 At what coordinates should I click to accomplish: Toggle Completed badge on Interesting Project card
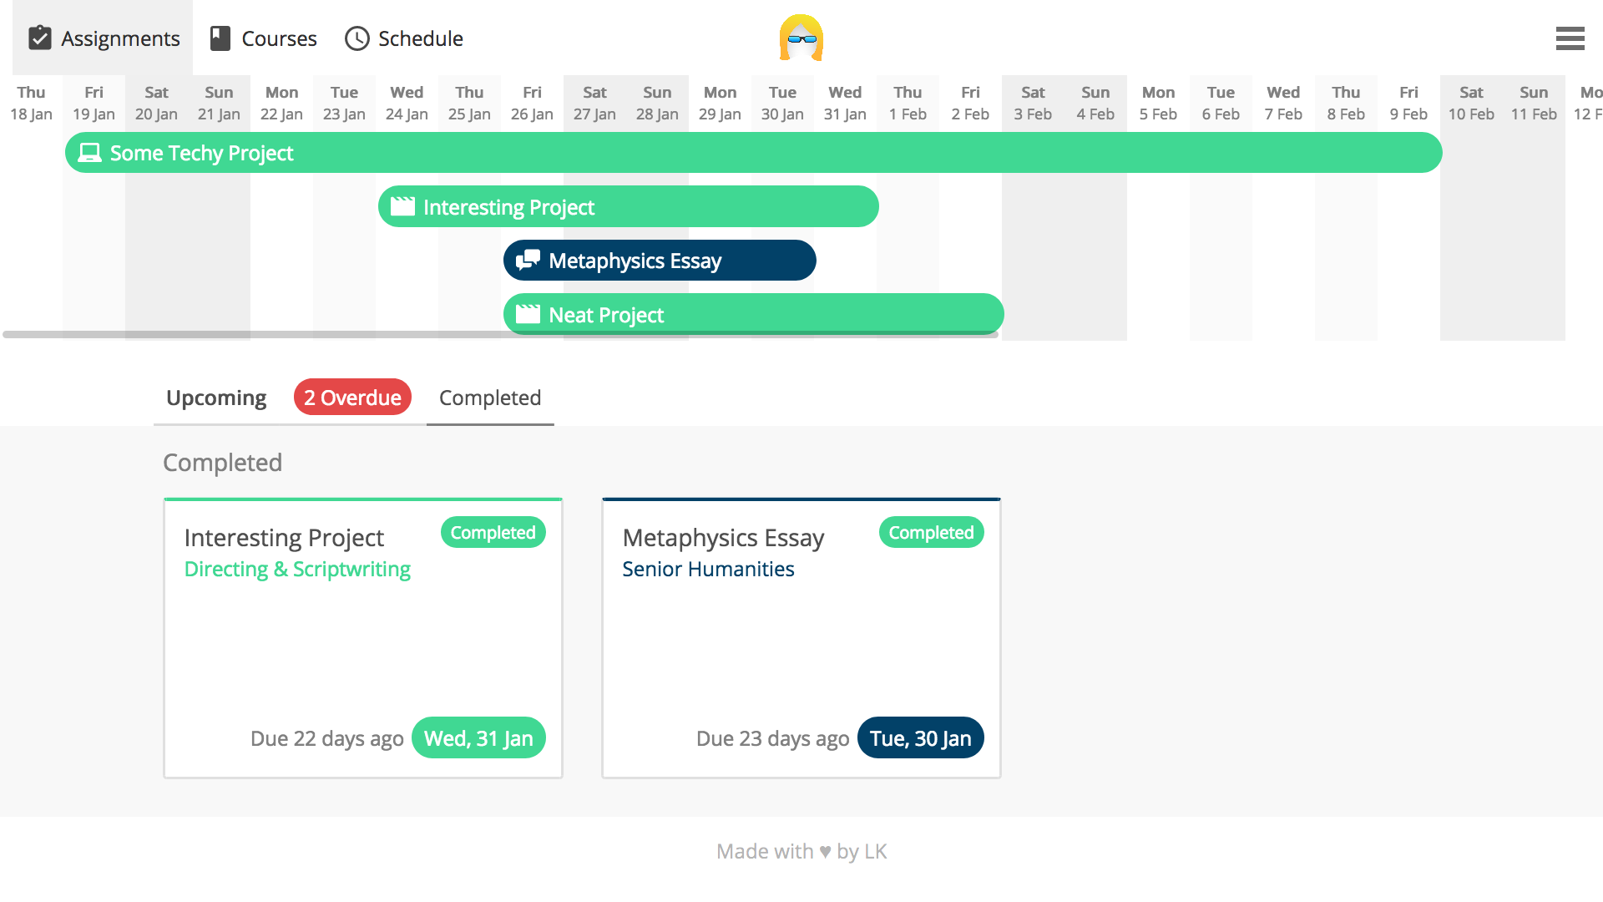coord(493,533)
